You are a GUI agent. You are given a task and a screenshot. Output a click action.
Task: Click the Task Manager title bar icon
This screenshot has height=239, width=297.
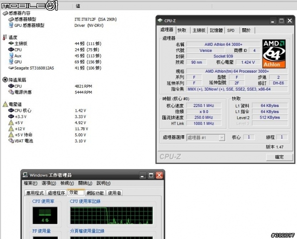(x=25, y=175)
